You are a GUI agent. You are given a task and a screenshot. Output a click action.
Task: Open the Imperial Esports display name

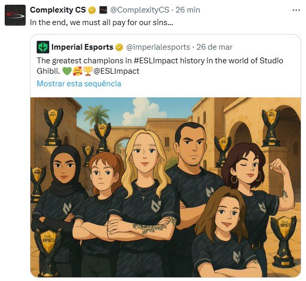pyautogui.click(x=82, y=47)
